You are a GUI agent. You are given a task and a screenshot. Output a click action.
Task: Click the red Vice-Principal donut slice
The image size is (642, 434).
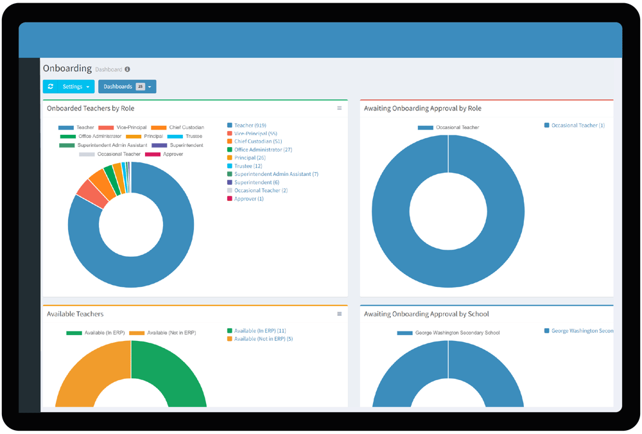click(91, 194)
